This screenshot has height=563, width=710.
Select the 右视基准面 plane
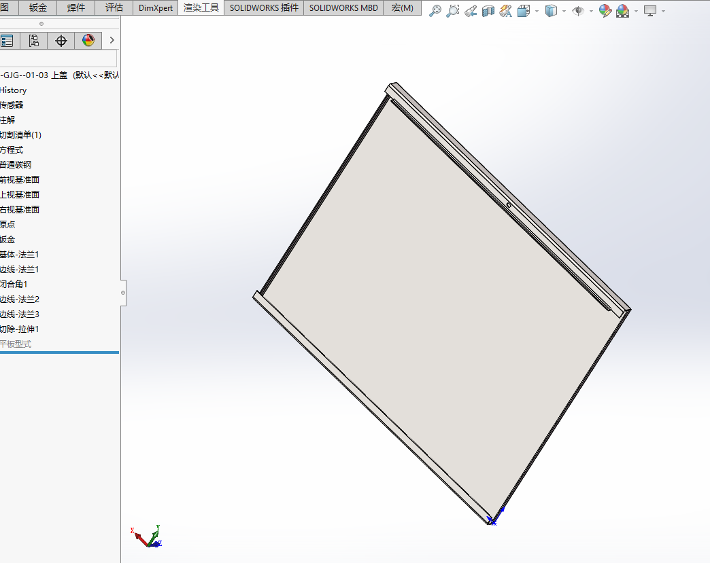coord(20,209)
